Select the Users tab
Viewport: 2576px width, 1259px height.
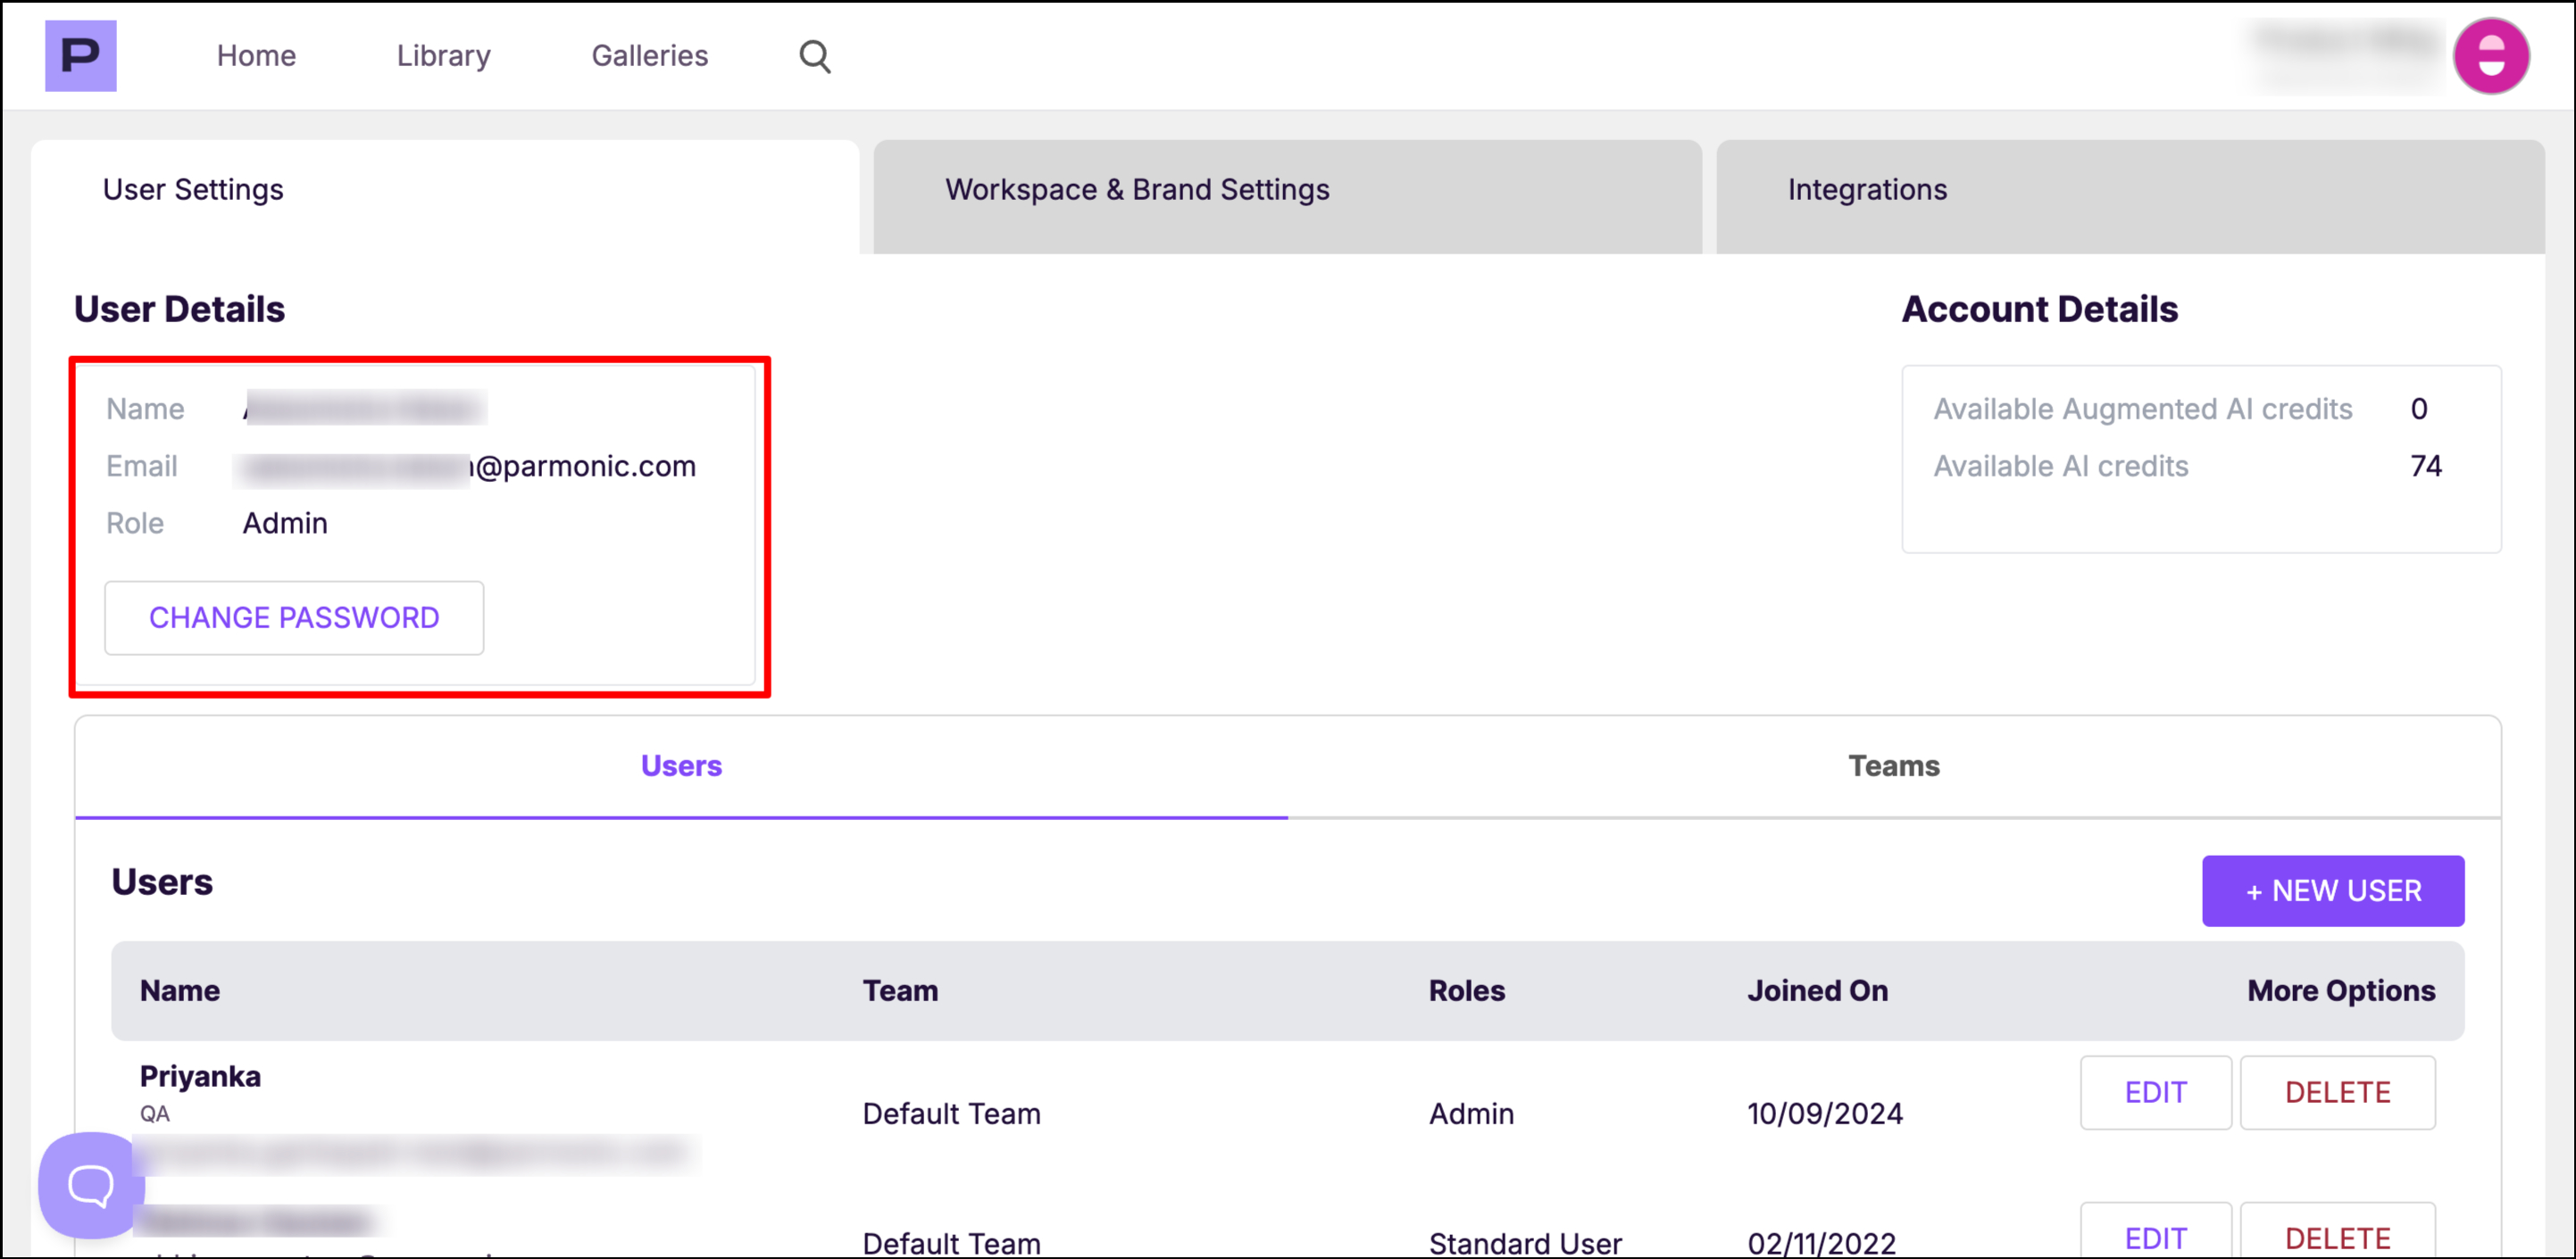coord(681,766)
